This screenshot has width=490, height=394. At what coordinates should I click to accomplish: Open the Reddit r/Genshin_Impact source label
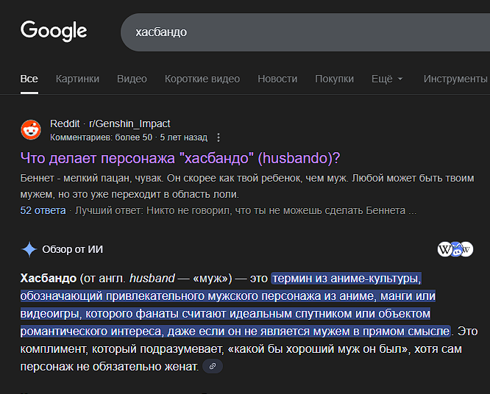click(110, 123)
